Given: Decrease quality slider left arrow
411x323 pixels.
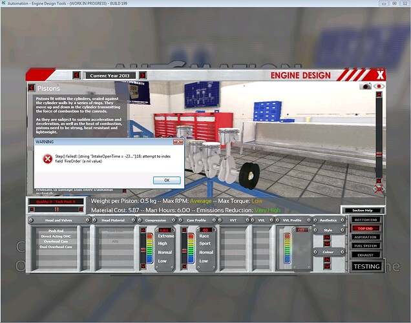Looking at the screenshot, I should click(x=32, y=209).
